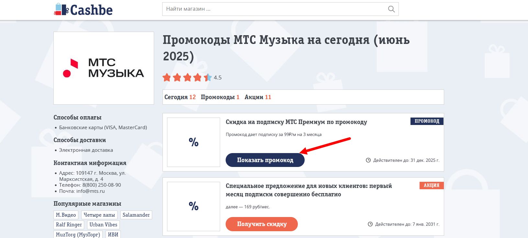528x238 pixels.
Task: Open the М.Видео store tag
Action: point(66,215)
